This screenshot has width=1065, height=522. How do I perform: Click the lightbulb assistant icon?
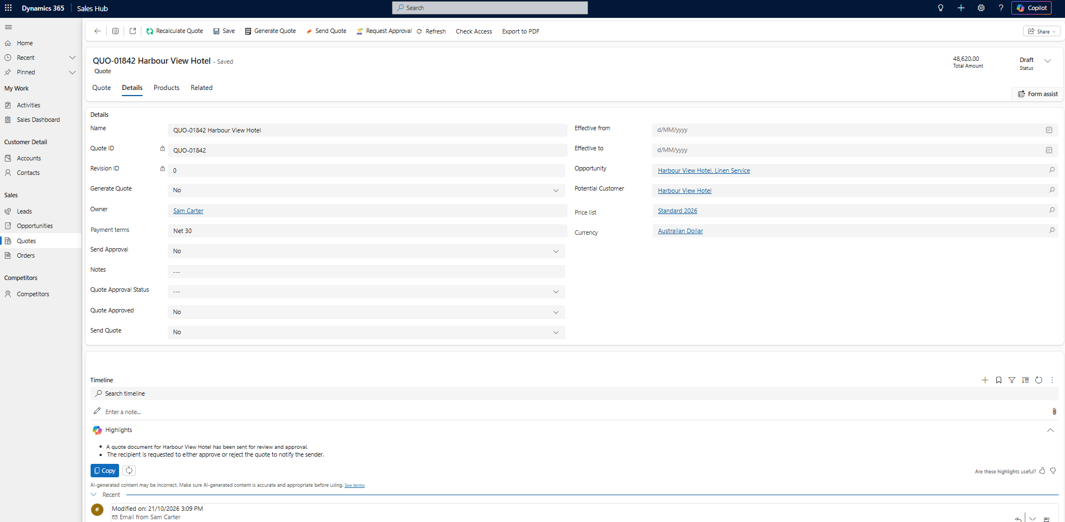[x=941, y=8]
